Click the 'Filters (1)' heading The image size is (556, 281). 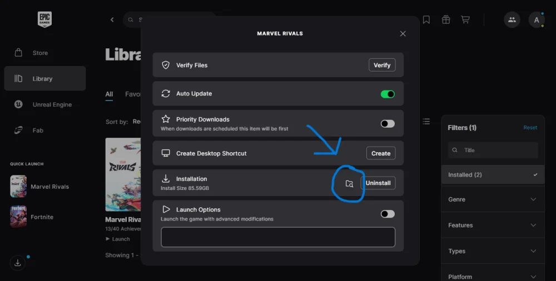coord(462,128)
